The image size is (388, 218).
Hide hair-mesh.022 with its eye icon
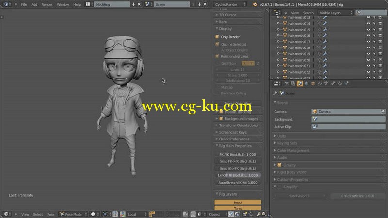368,72
